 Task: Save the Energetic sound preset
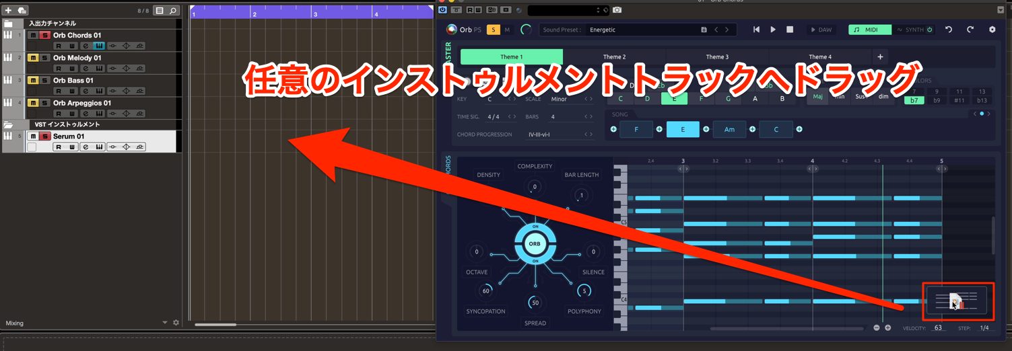(x=704, y=30)
